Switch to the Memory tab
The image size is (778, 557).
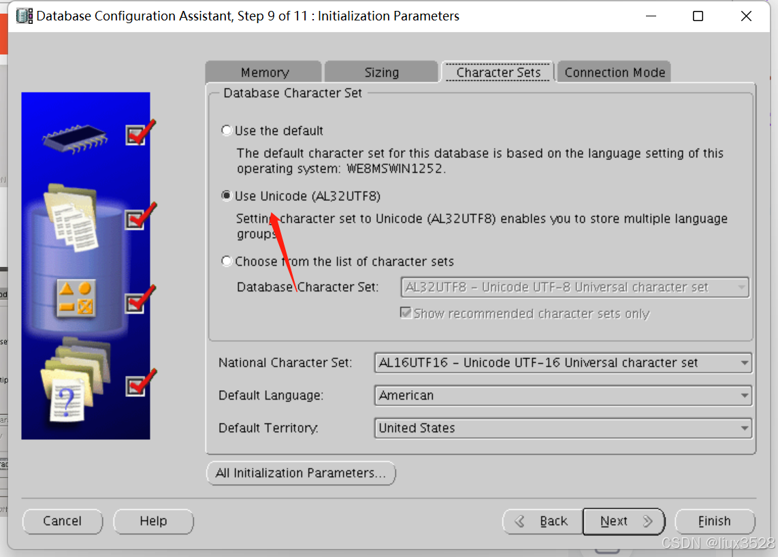[264, 72]
